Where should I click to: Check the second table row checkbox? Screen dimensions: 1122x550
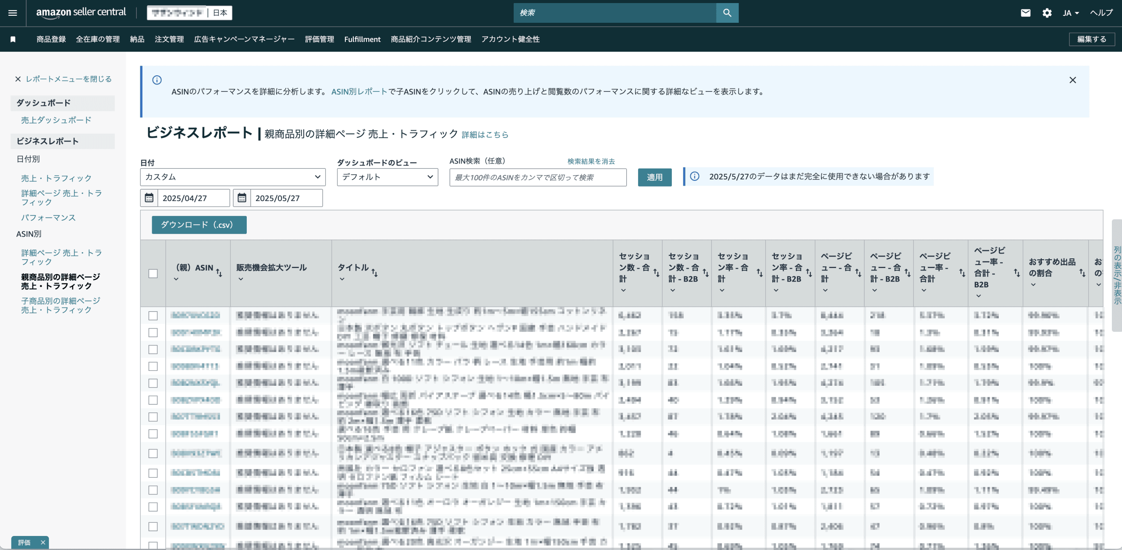click(x=153, y=333)
